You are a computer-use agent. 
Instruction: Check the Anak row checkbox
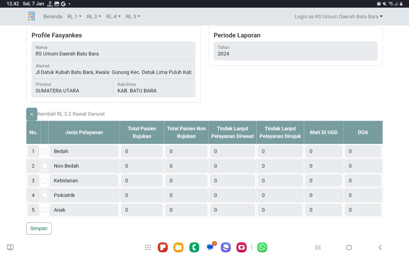click(x=44, y=210)
